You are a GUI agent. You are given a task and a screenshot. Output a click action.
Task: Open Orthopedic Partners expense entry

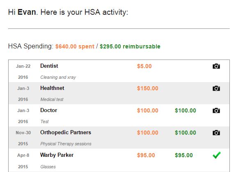(66, 133)
